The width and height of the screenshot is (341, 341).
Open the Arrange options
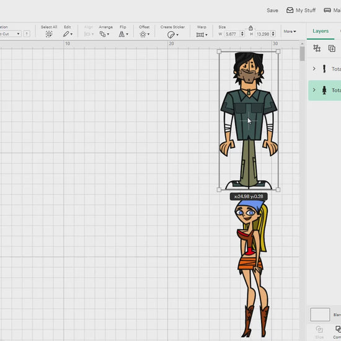[104, 34]
